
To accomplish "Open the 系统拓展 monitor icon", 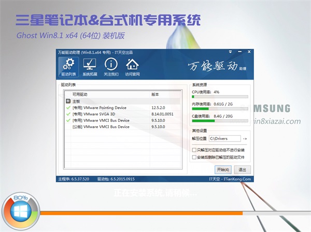I will point(90,67).
